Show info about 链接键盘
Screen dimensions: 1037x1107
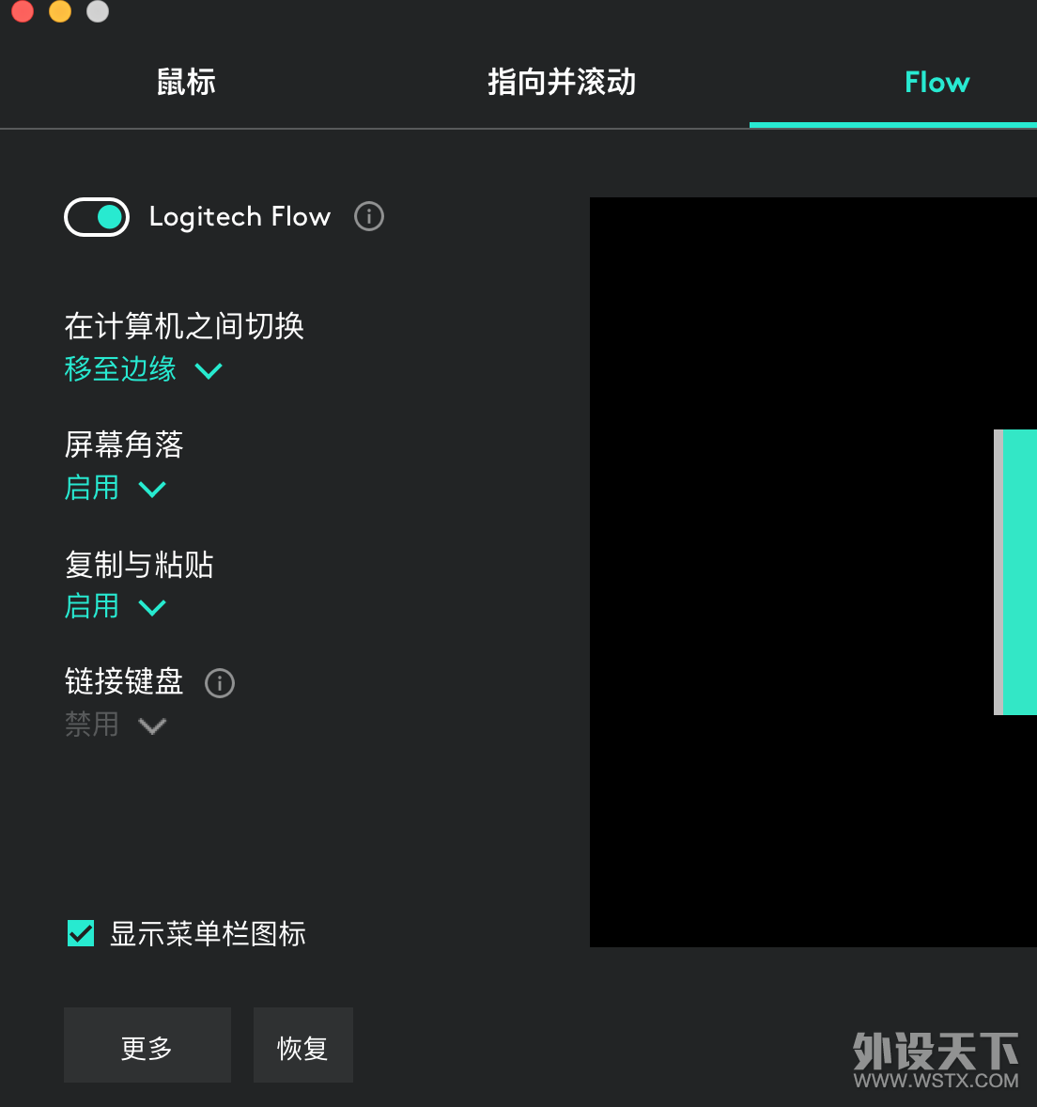[220, 682]
